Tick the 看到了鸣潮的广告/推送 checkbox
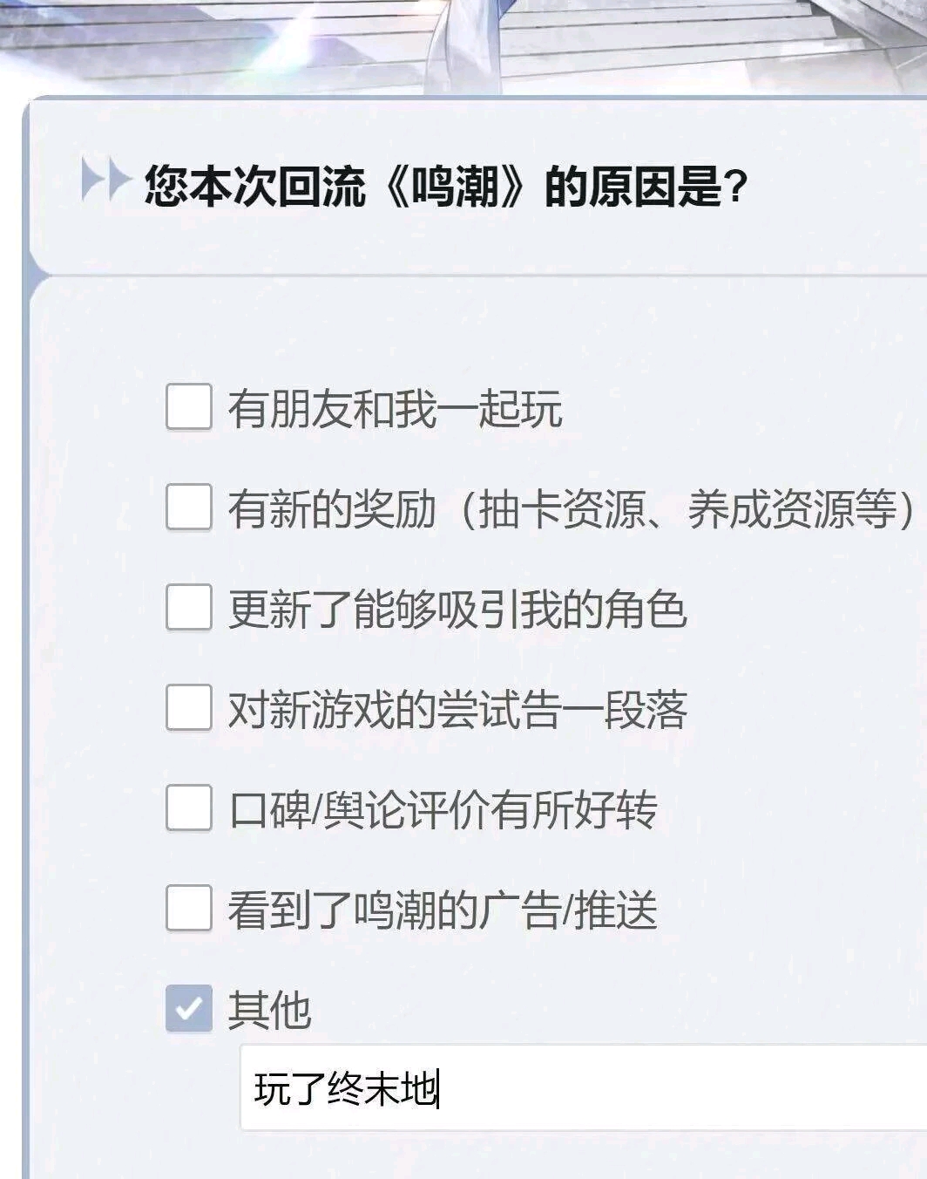This screenshot has width=927, height=1179. click(x=189, y=909)
